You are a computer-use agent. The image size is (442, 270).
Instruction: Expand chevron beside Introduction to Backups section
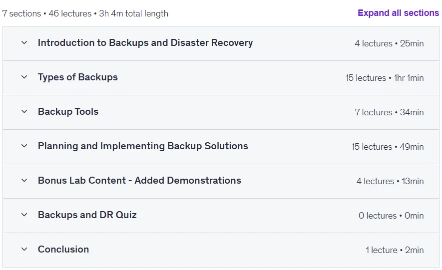(x=24, y=42)
